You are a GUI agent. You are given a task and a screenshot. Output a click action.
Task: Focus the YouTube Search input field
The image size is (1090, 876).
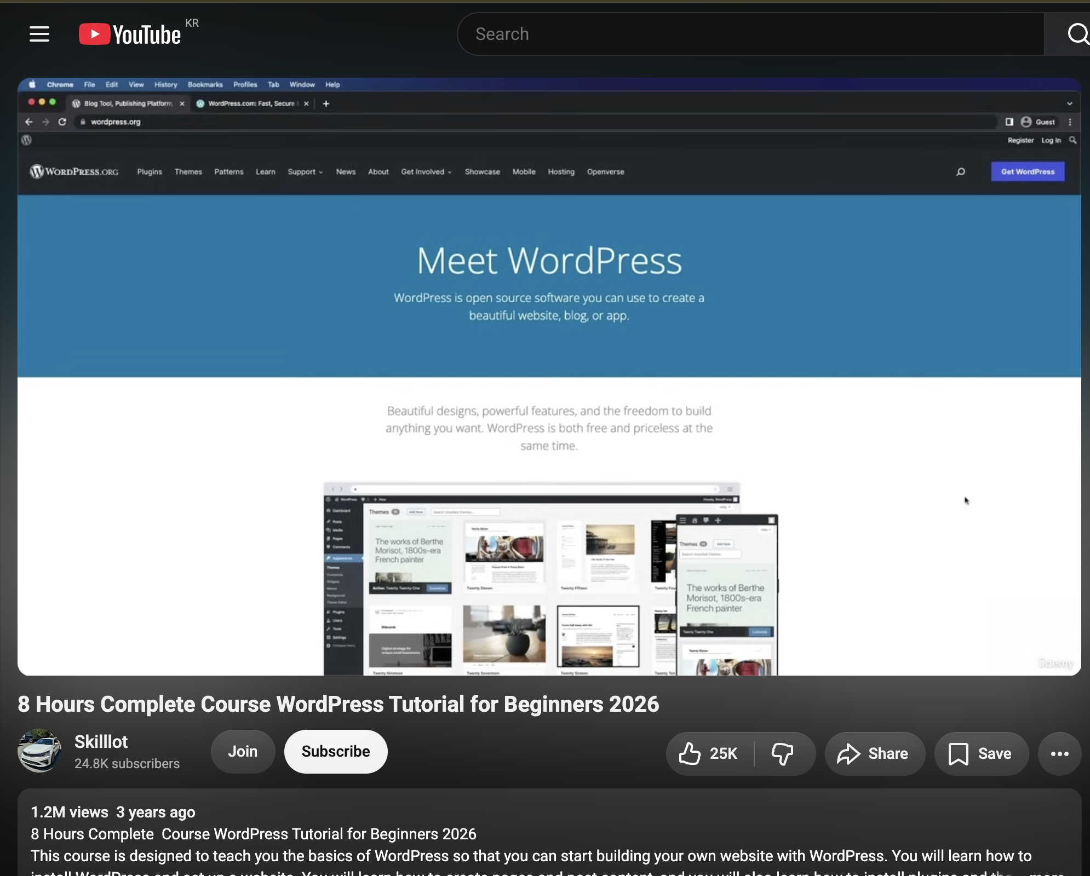750,34
